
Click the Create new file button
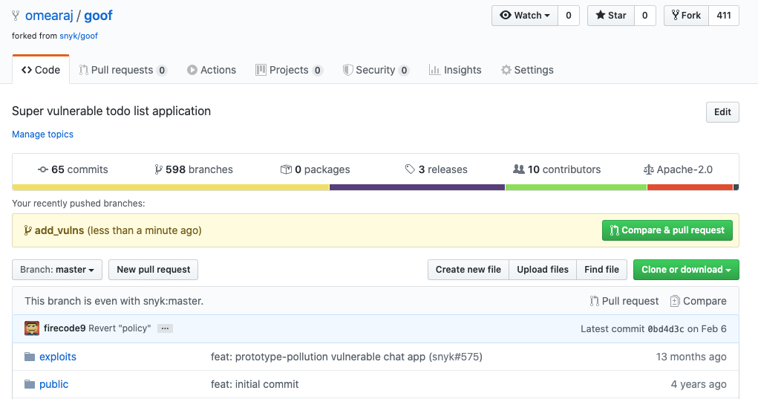468,270
